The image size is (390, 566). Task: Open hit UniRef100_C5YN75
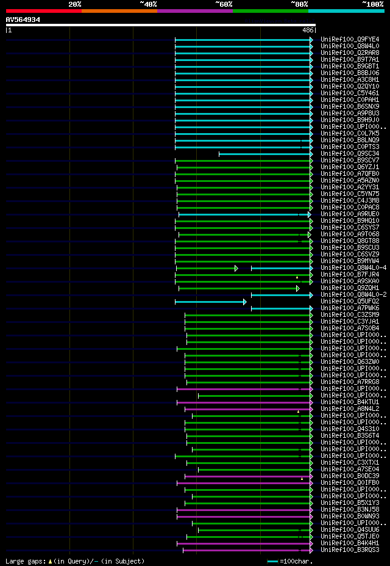click(350, 194)
